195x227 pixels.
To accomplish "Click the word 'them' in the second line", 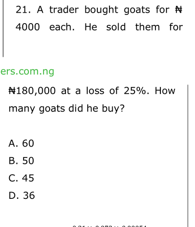I will 147,27.
